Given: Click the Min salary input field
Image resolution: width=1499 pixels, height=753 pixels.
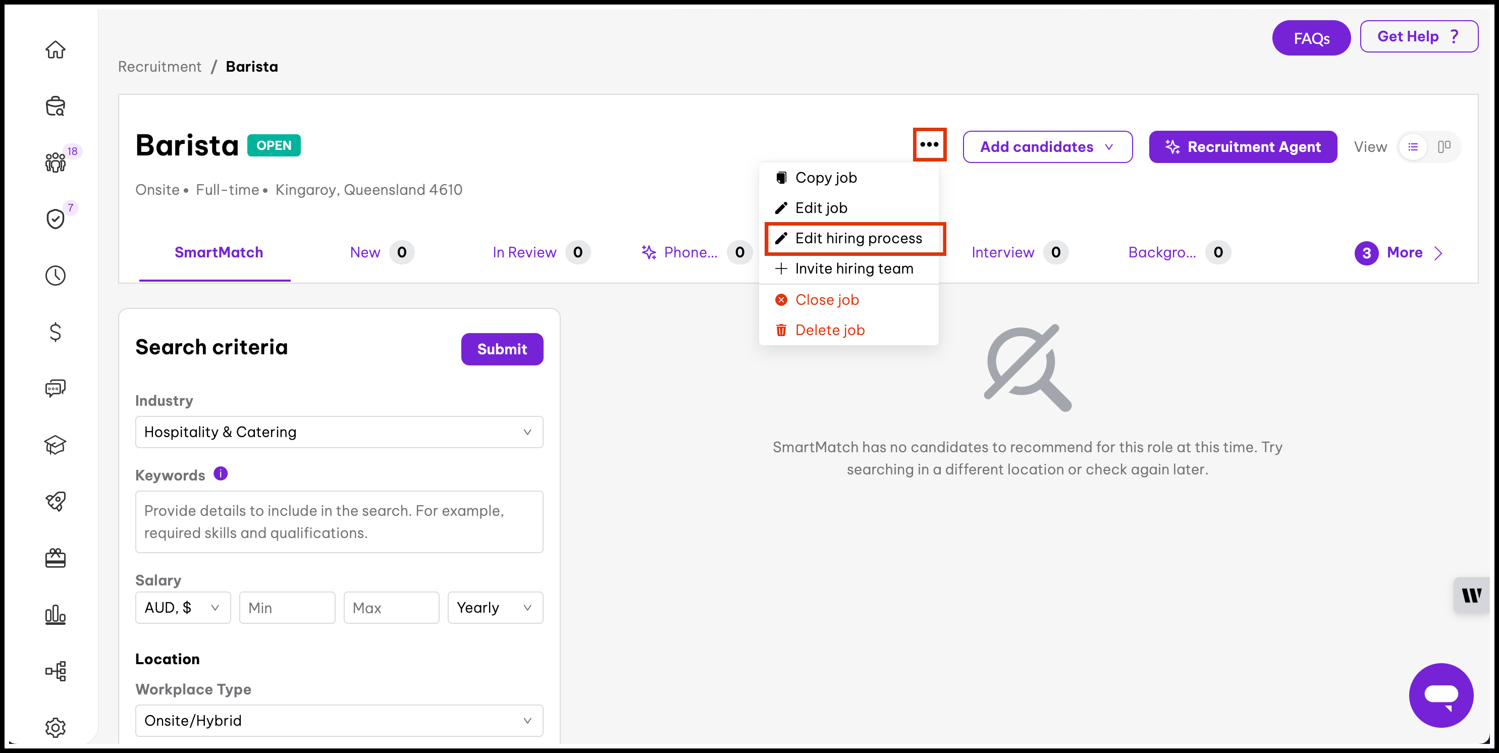Looking at the screenshot, I should tap(287, 608).
